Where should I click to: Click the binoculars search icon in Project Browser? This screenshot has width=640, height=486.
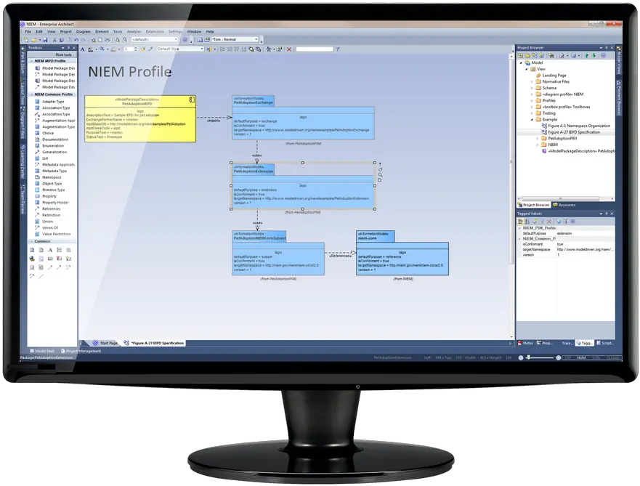(551, 55)
